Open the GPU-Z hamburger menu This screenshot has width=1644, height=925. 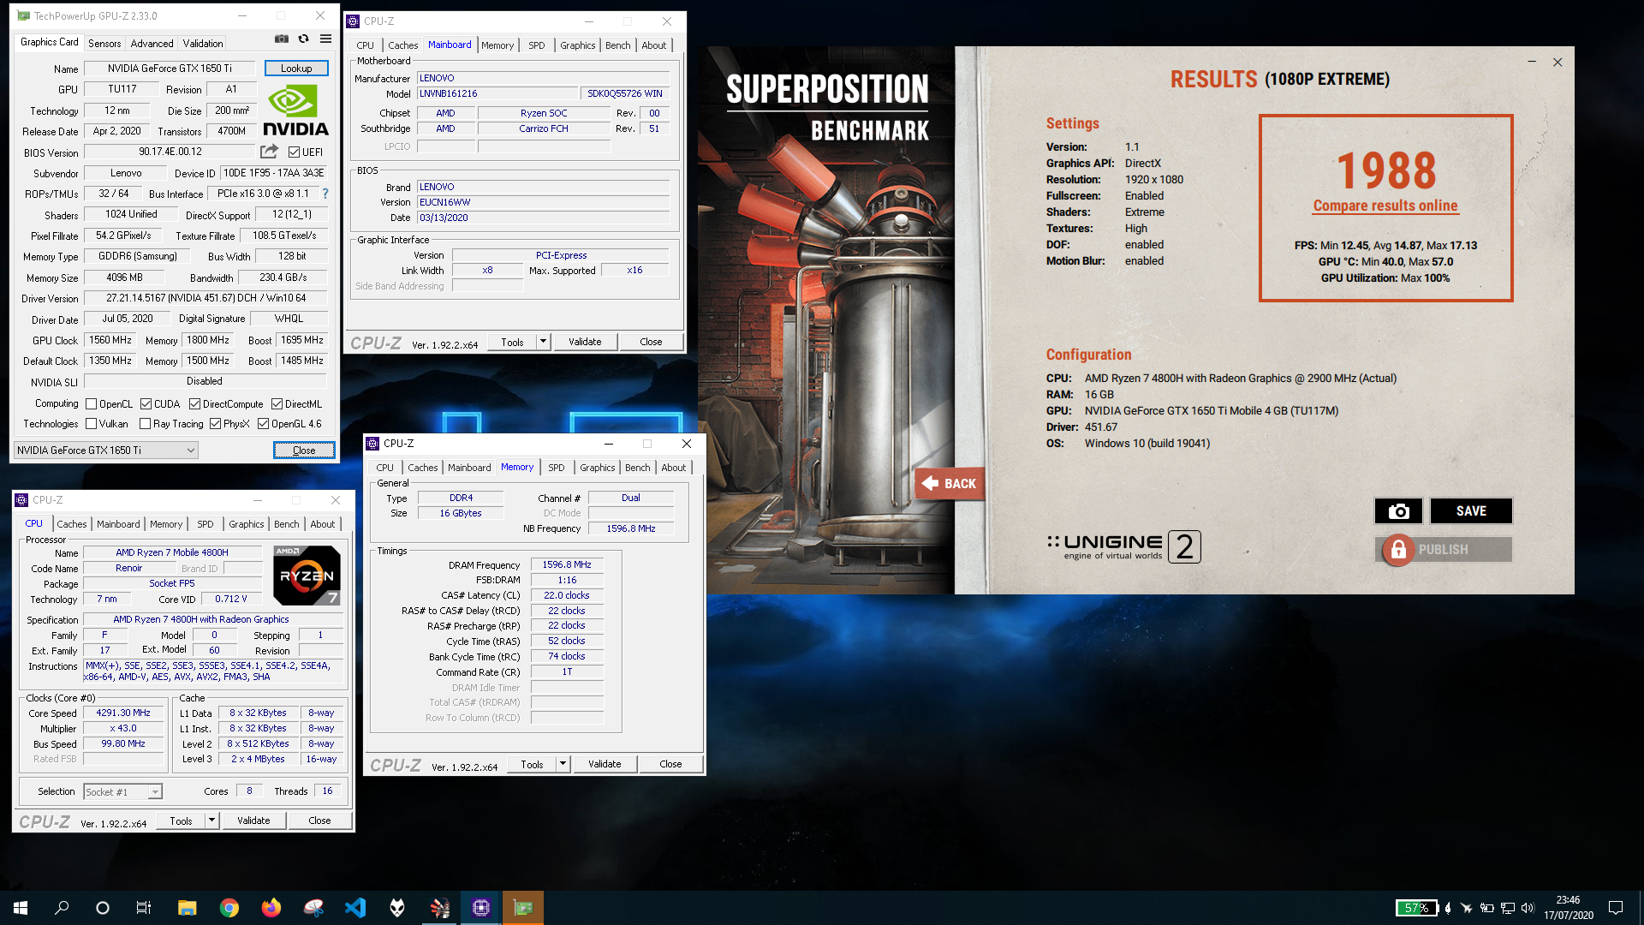coord(325,39)
